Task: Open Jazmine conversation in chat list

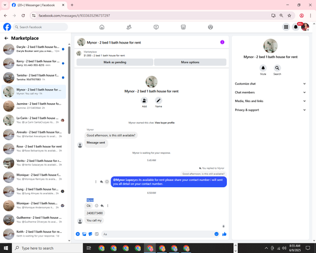Action: click(33, 106)
